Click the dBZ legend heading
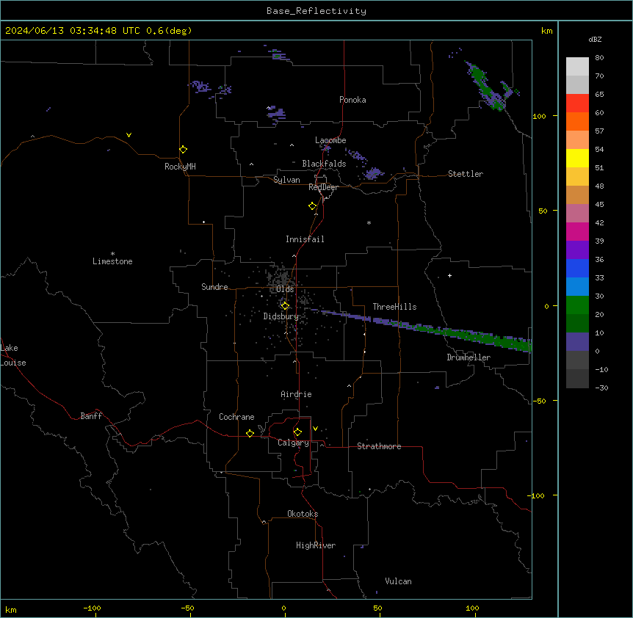 point(595,39)
